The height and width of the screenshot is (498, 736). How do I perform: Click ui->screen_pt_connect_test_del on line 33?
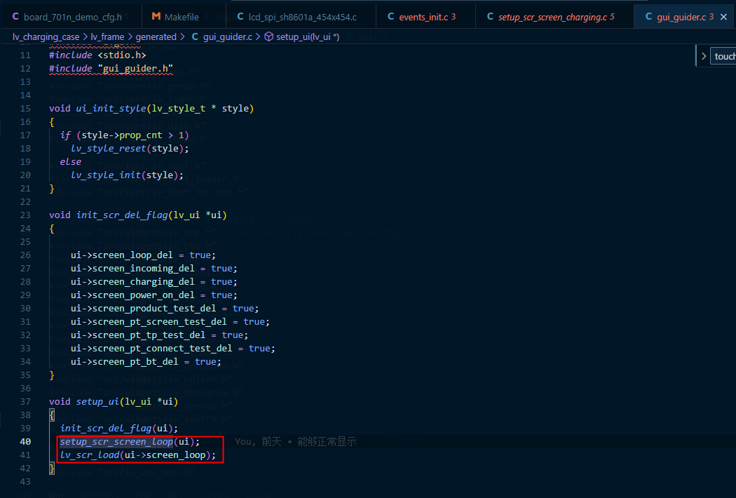(151, 348)
